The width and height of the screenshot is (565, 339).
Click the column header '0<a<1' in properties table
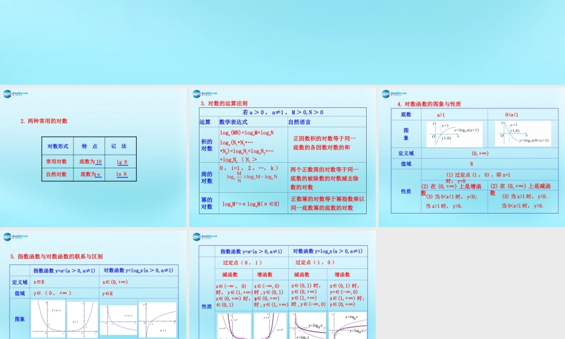pos(512,115)
